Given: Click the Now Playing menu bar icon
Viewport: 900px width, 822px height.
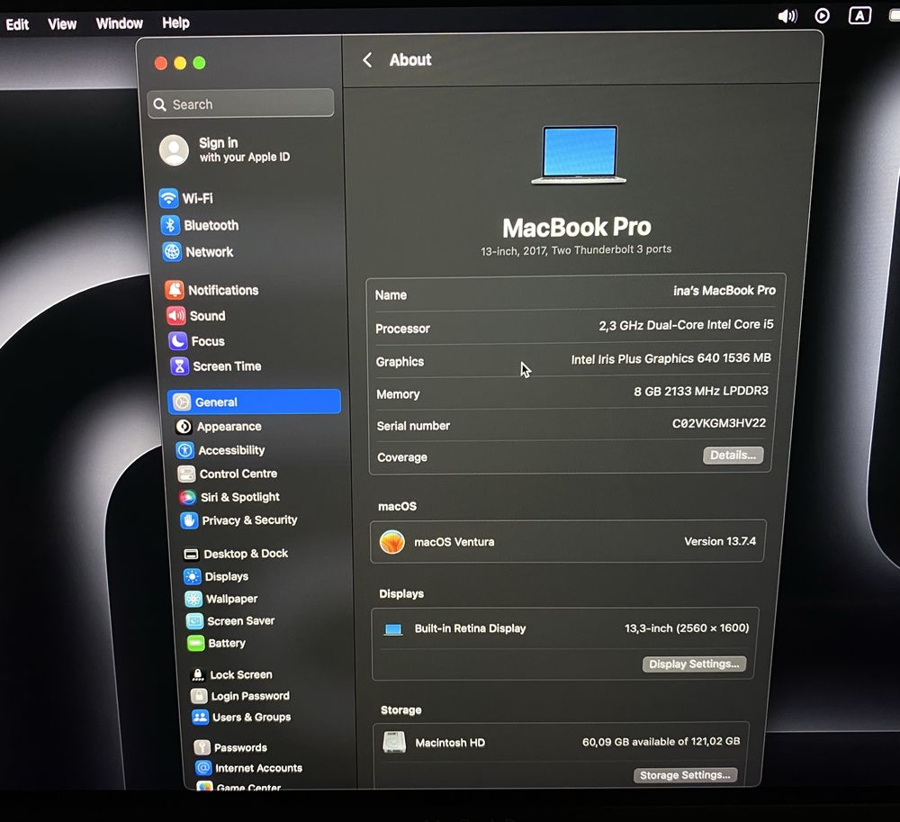Looking at the screenshot, I should click(822, 15).
